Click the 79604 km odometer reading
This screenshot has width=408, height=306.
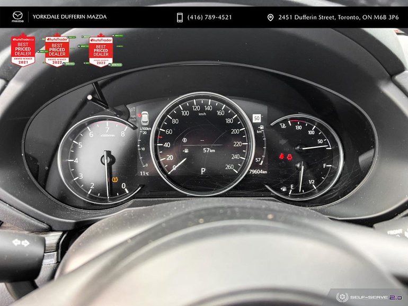pyautogui.click(x=257, y=172)
